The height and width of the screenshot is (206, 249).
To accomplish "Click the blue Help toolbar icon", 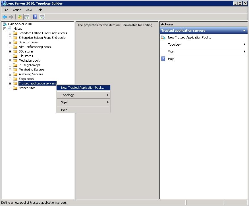I will pyautogui.click(x=35, y=17).
